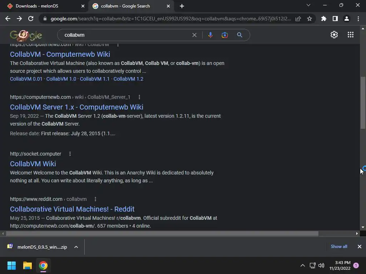Click the scroll down arrow of the page
Screen dimensions: 366x274
tap(363, 227)
